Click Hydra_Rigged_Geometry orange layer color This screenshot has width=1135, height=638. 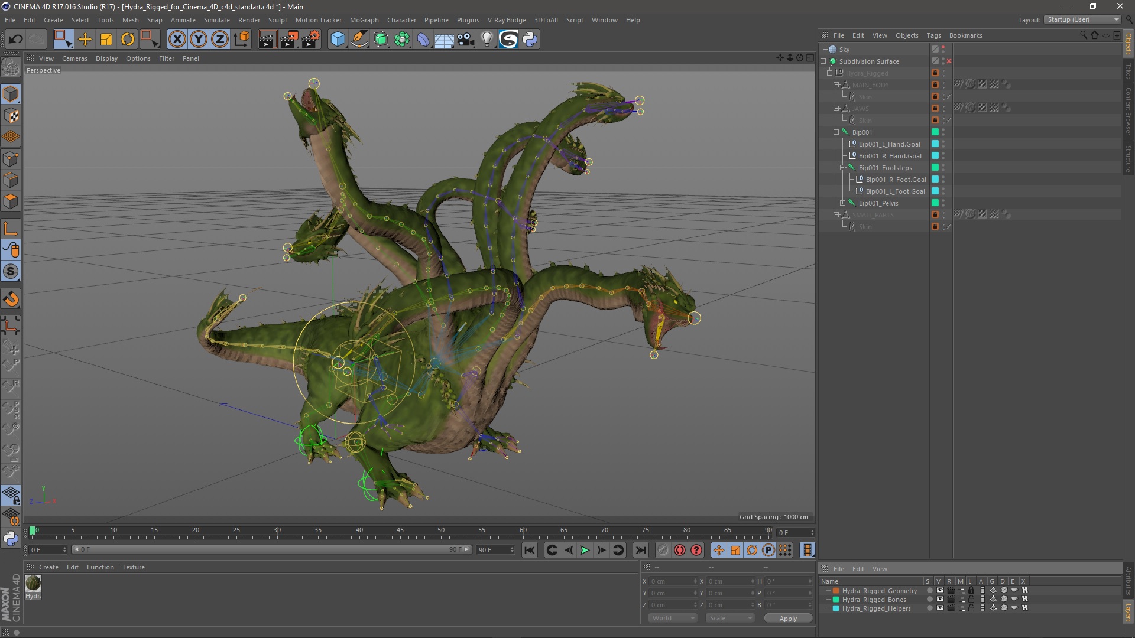pyautogui.click(x=836, y=590)
